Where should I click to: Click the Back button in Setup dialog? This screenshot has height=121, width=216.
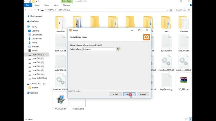(x=115, y=94)
